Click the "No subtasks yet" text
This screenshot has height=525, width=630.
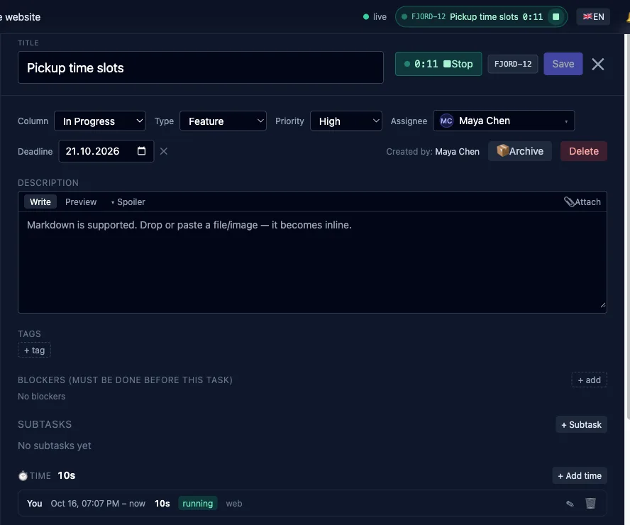(54, 446)
